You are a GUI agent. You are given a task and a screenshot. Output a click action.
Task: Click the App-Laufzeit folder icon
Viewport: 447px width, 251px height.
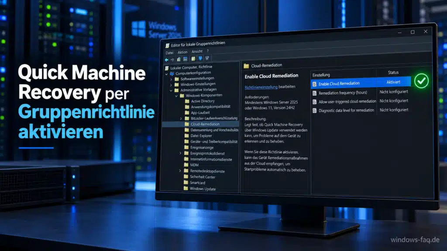pos(187,113)
